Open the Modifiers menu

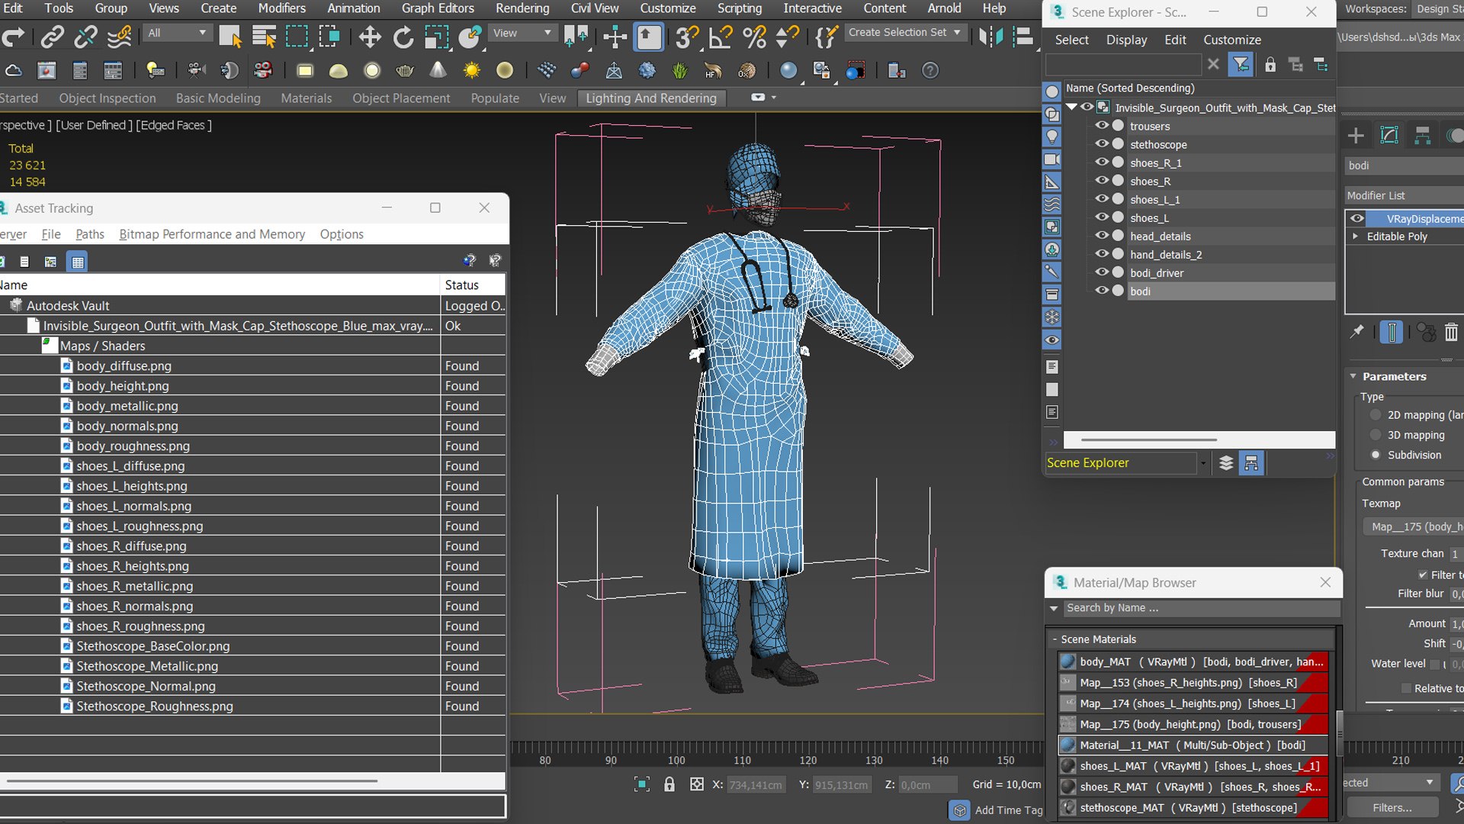281,8
